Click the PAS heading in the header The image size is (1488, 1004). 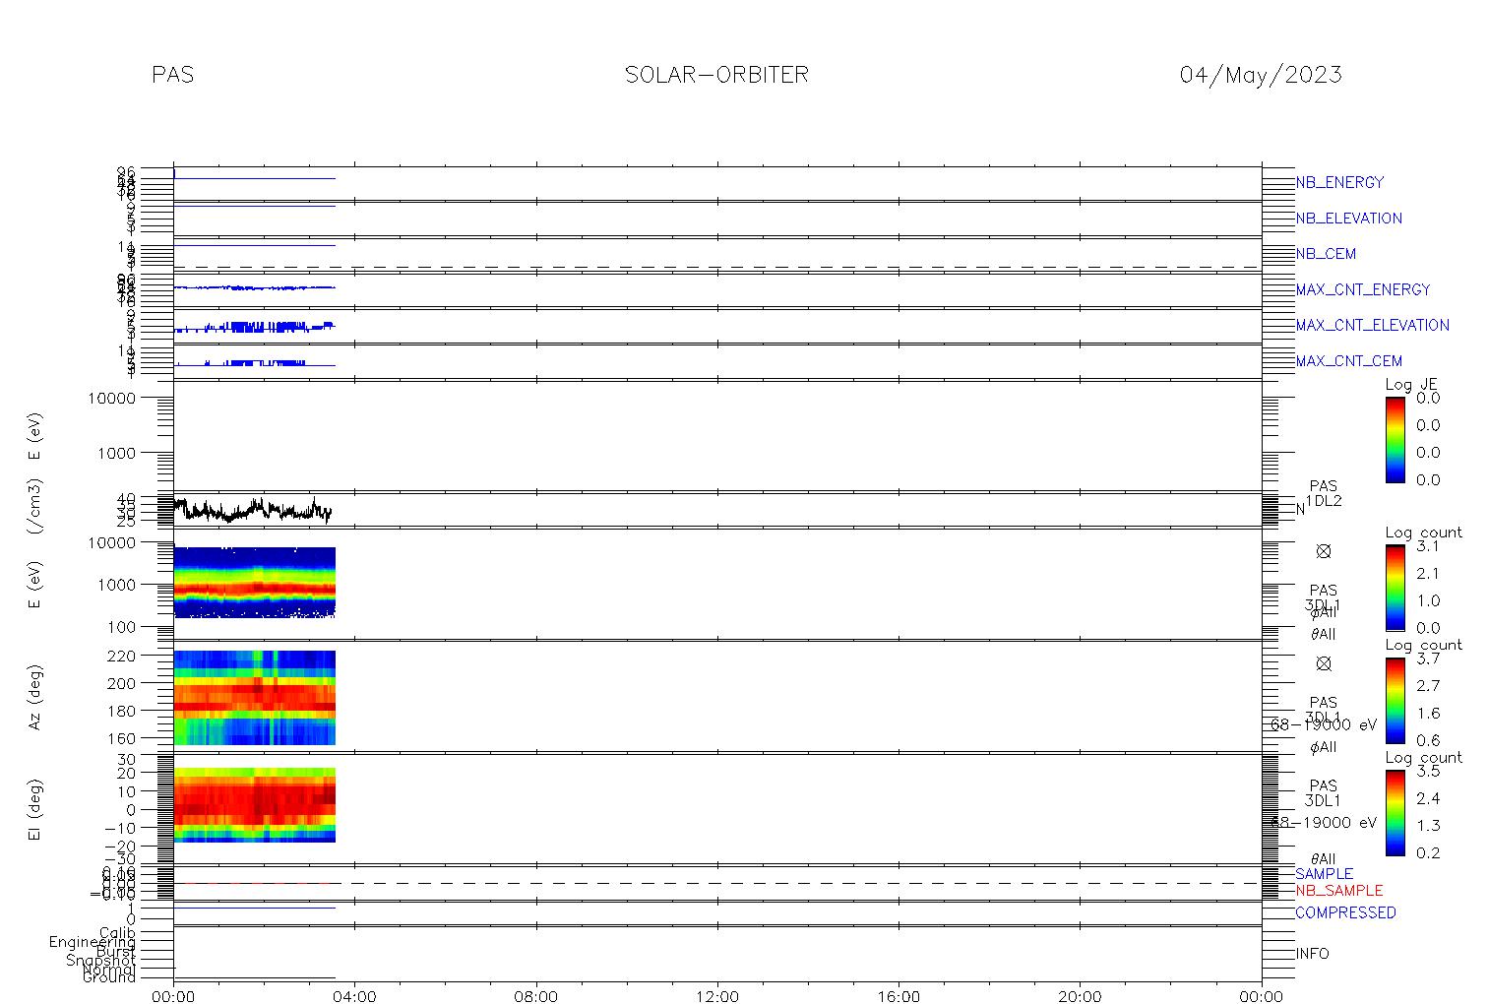[x=173, y=75]
